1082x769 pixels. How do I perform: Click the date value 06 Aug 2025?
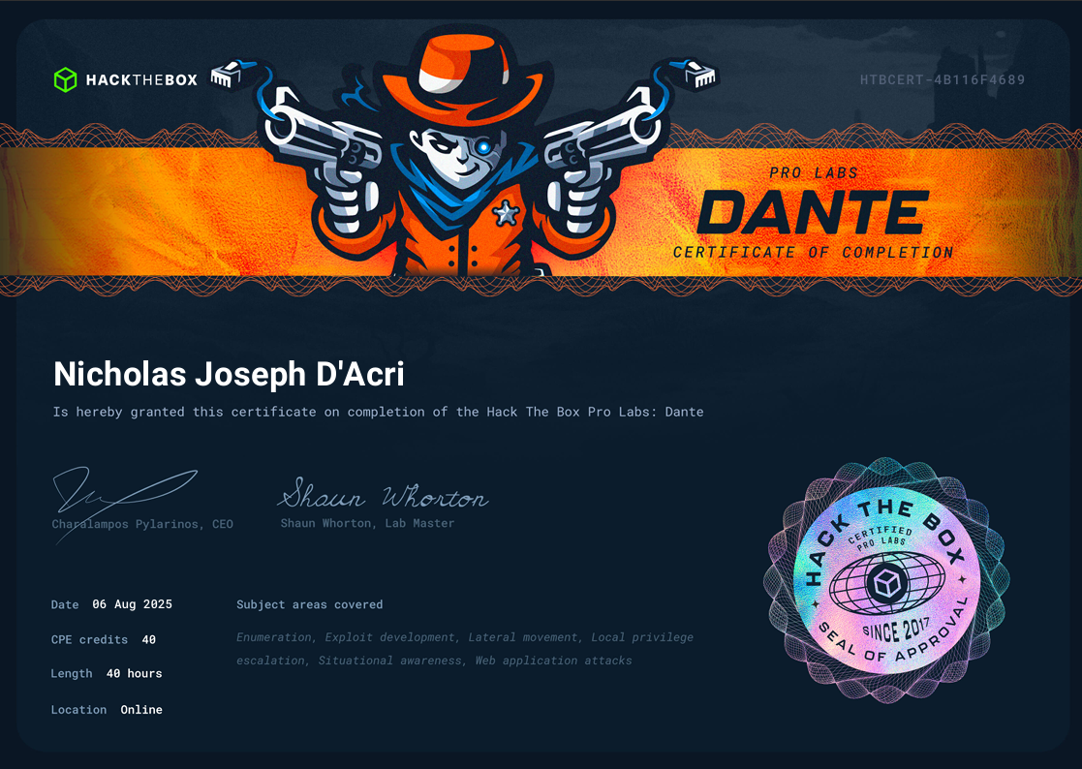coord(133,604)
